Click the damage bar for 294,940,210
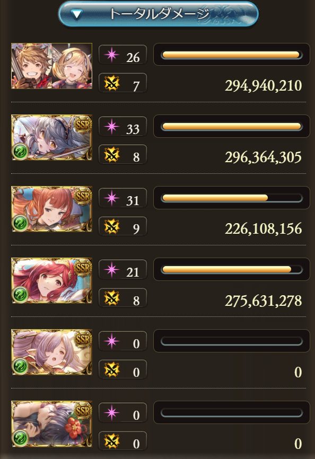 click(232, 55)
